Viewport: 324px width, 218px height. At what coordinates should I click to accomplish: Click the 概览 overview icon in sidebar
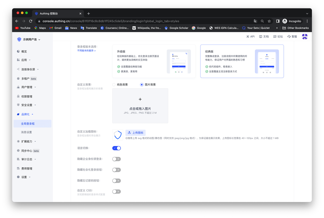[18, 51]
